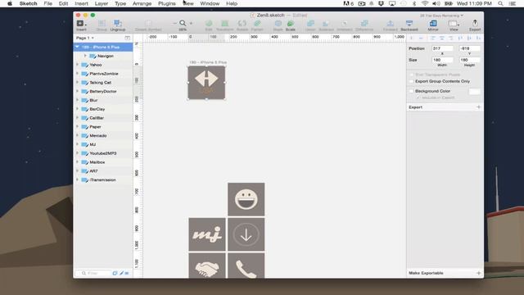Click the distribute horizontally icon in inspector

coord(412,39)
